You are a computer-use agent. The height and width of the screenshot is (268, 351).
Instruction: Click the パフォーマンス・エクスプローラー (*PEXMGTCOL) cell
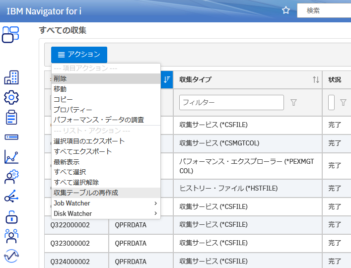(248, 166)
